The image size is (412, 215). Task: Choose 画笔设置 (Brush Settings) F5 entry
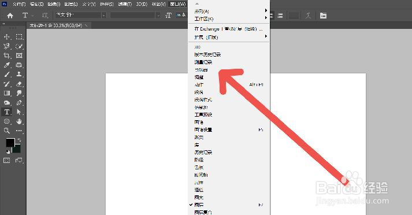(x=229, y=129)
